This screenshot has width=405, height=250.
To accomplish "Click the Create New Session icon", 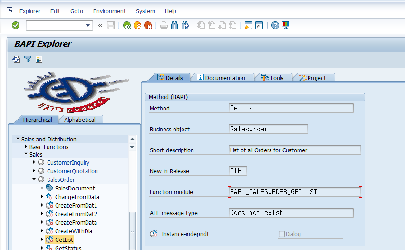I will pyautogui.click(x=249, y=25).
